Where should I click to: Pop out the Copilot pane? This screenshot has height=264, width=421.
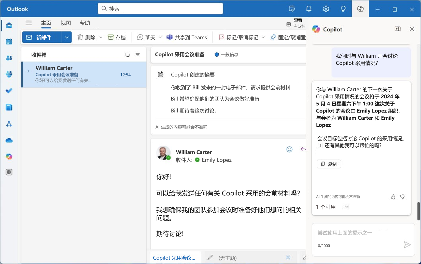398,29
